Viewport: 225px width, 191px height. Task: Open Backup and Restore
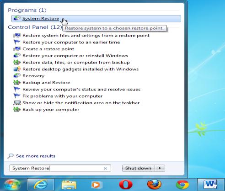click(46, 83)
